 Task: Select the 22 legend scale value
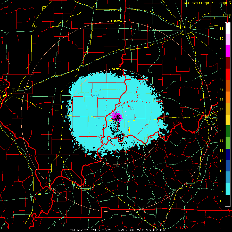click(x=221, y=140)
